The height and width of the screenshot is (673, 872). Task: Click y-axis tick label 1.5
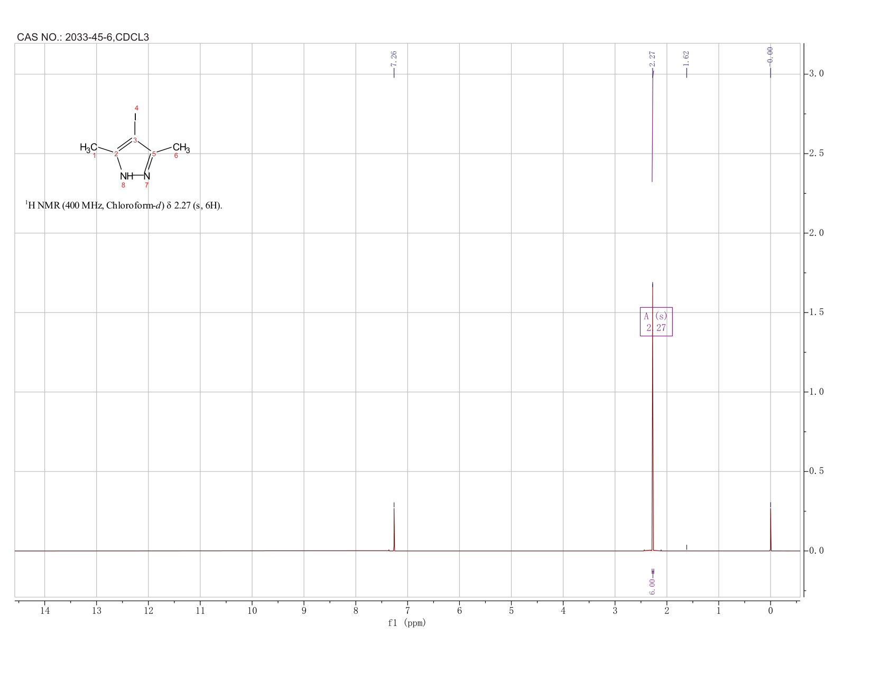coord(817,312)
